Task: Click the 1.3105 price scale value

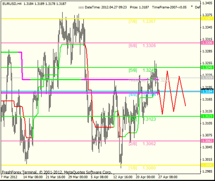Action: pos(207,123)
